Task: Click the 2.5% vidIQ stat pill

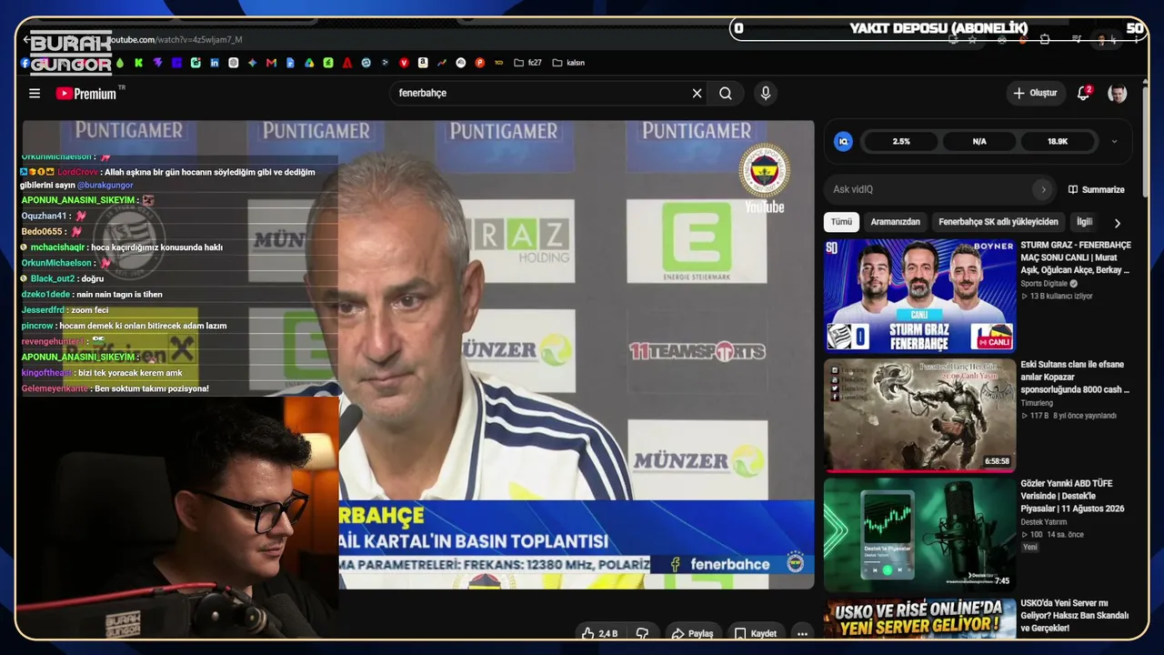Action: tap(901, 141)
